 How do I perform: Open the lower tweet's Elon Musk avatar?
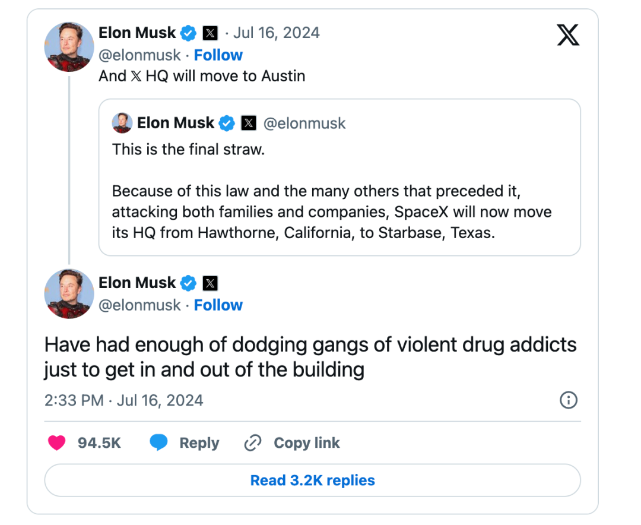69,294
